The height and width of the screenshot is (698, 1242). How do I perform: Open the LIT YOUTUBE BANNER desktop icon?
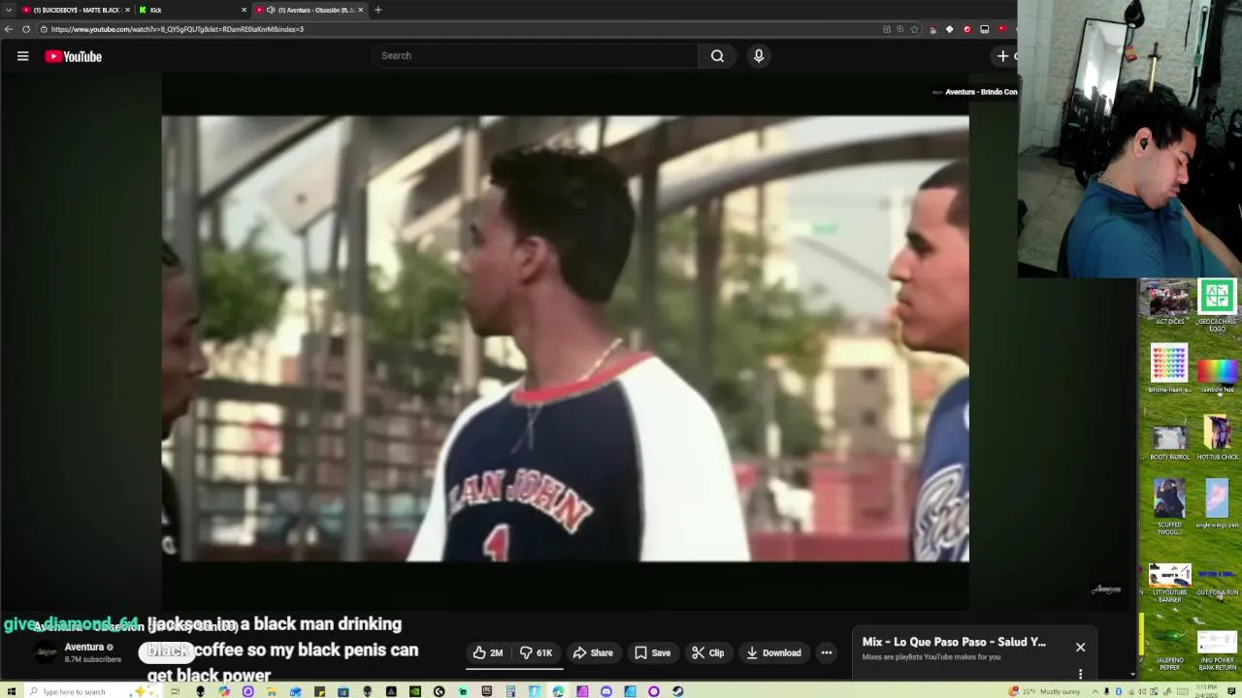click(1169, 584)
